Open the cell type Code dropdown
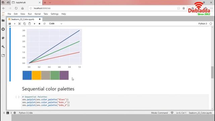 pyautogui.click(x=55, y=24)
